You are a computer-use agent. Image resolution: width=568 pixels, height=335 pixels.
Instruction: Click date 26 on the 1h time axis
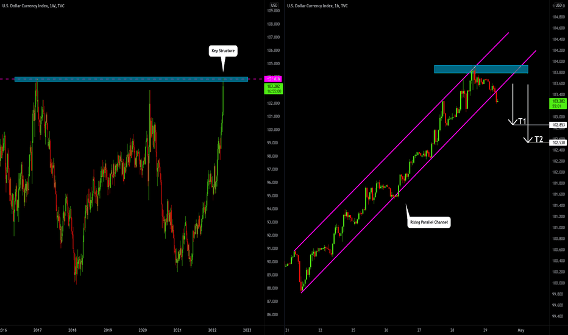point(386,330)
